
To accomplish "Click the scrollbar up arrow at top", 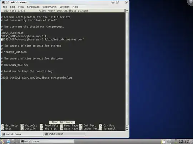I will (127, 11).
